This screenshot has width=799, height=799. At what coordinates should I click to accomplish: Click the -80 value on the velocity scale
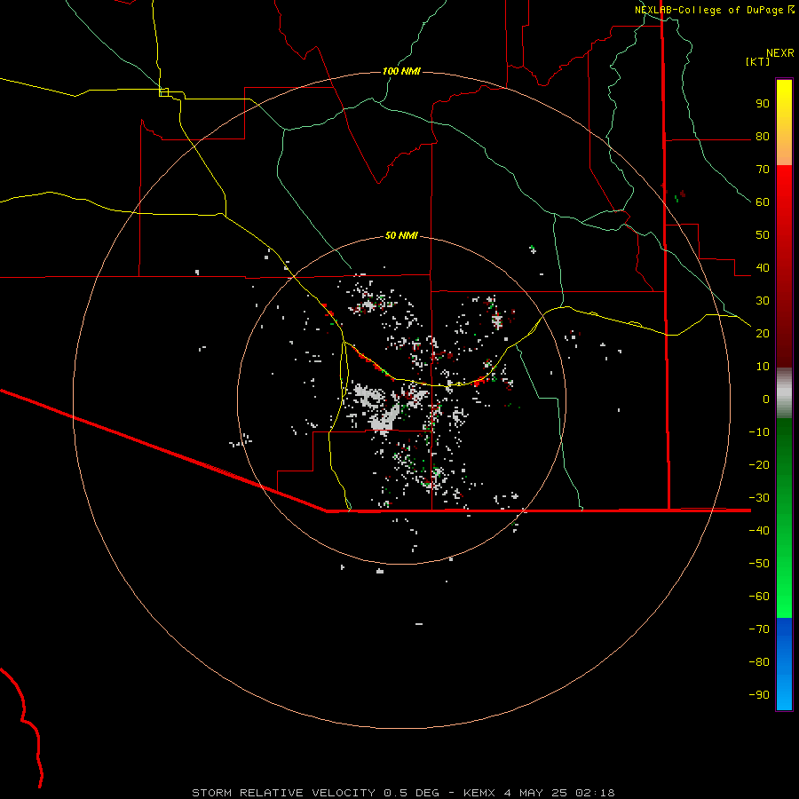point(759,662)
